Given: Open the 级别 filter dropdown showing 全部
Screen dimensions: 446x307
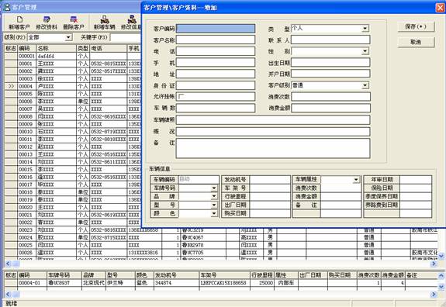Looking at the screenshot, I should click(68, 37).
